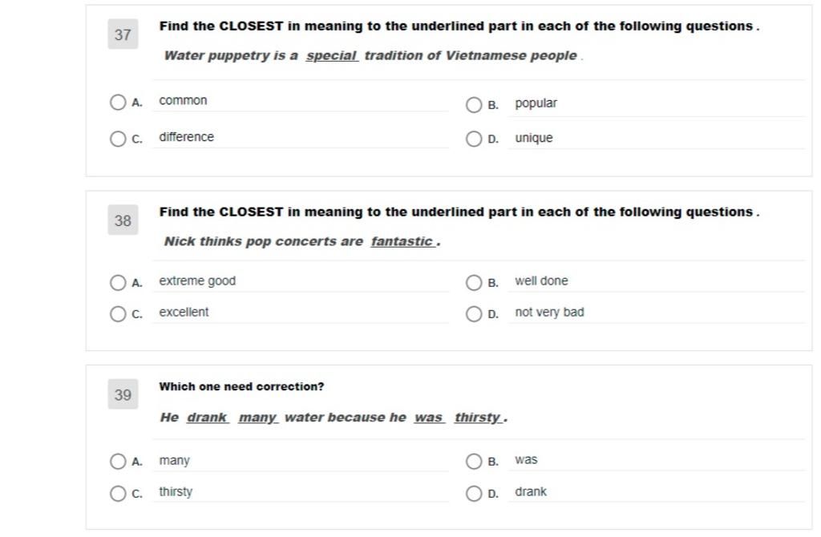
Task: Click the underlined word 'drank' in sentence
Action: tap(208, 417)
